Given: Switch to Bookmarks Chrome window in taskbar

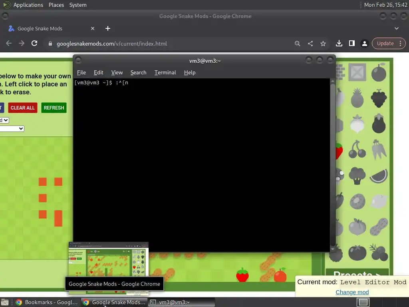Looking at the screenshot, I should [47, 302].
